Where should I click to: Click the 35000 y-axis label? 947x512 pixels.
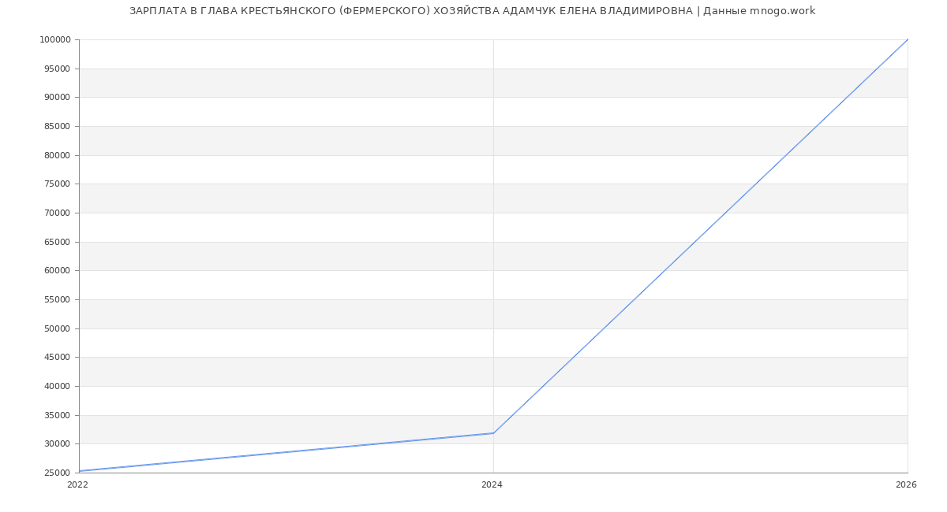(x=57, y=415)
